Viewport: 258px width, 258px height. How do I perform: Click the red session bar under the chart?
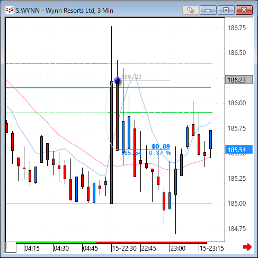(152, 243)
